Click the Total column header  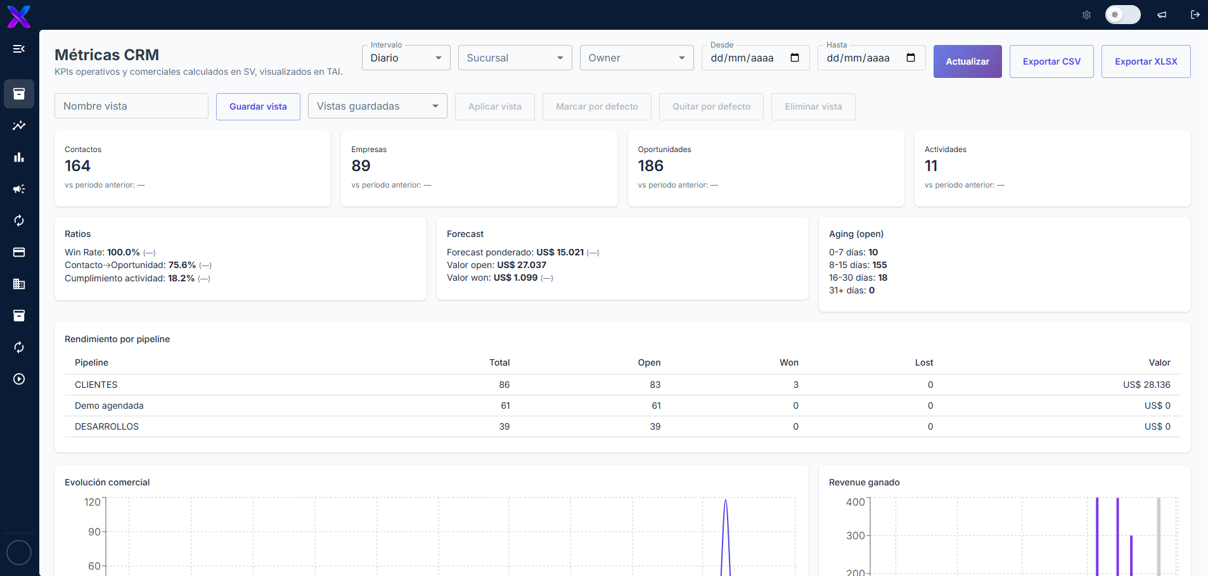[499, 362]
